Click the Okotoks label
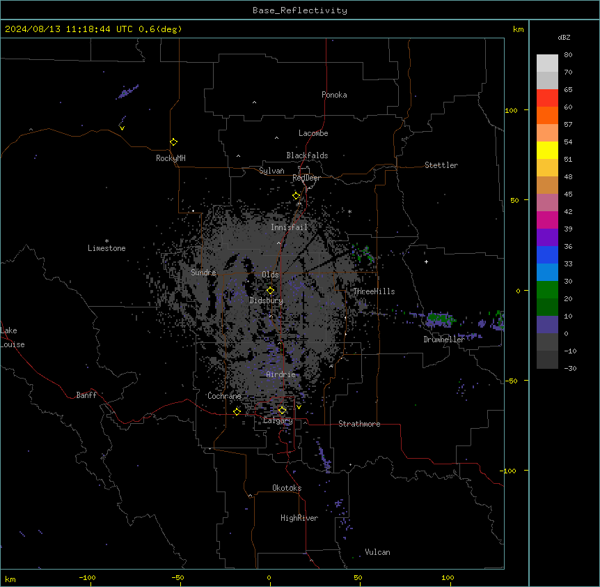Screen dimensions: 600x587 click(287, 488)
